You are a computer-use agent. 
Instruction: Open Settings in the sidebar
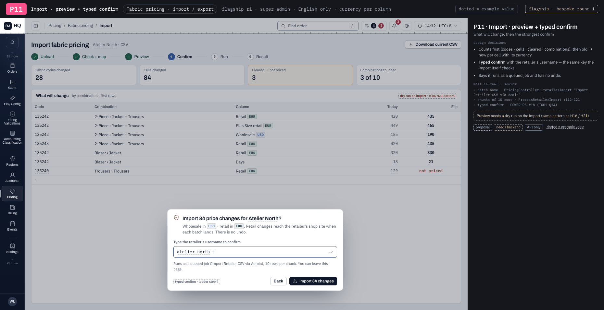pyautogui.click(x=12, y=248)
